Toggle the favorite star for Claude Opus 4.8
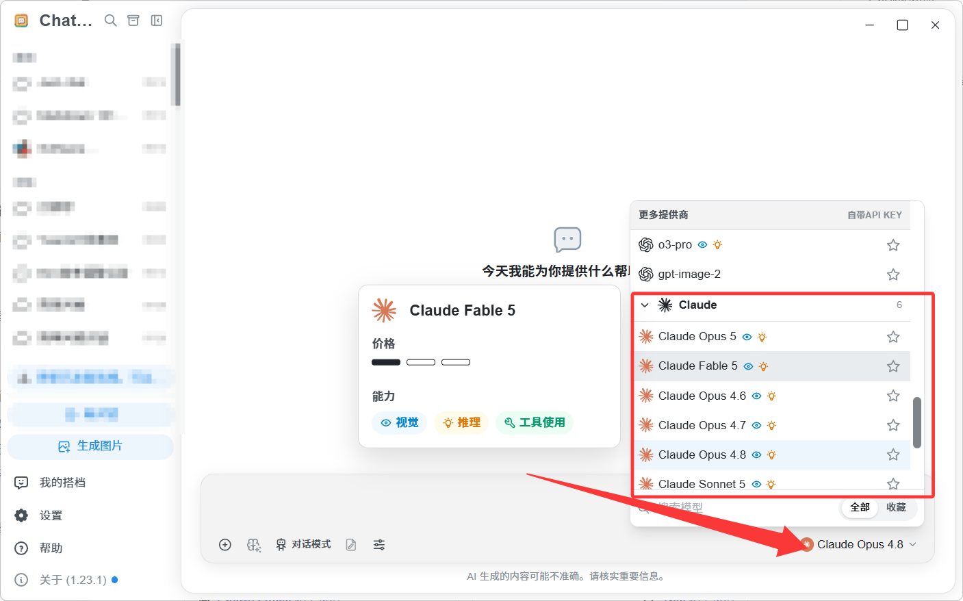963x601 pixels. point(893,455)
